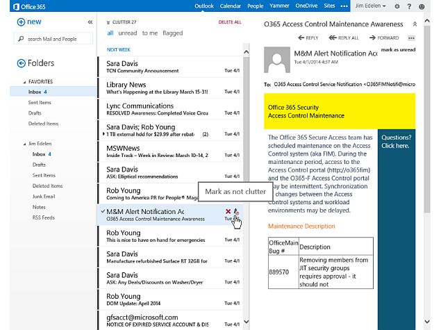Click mark as unread link
The image size is (441, 330).
click(398, 50)
